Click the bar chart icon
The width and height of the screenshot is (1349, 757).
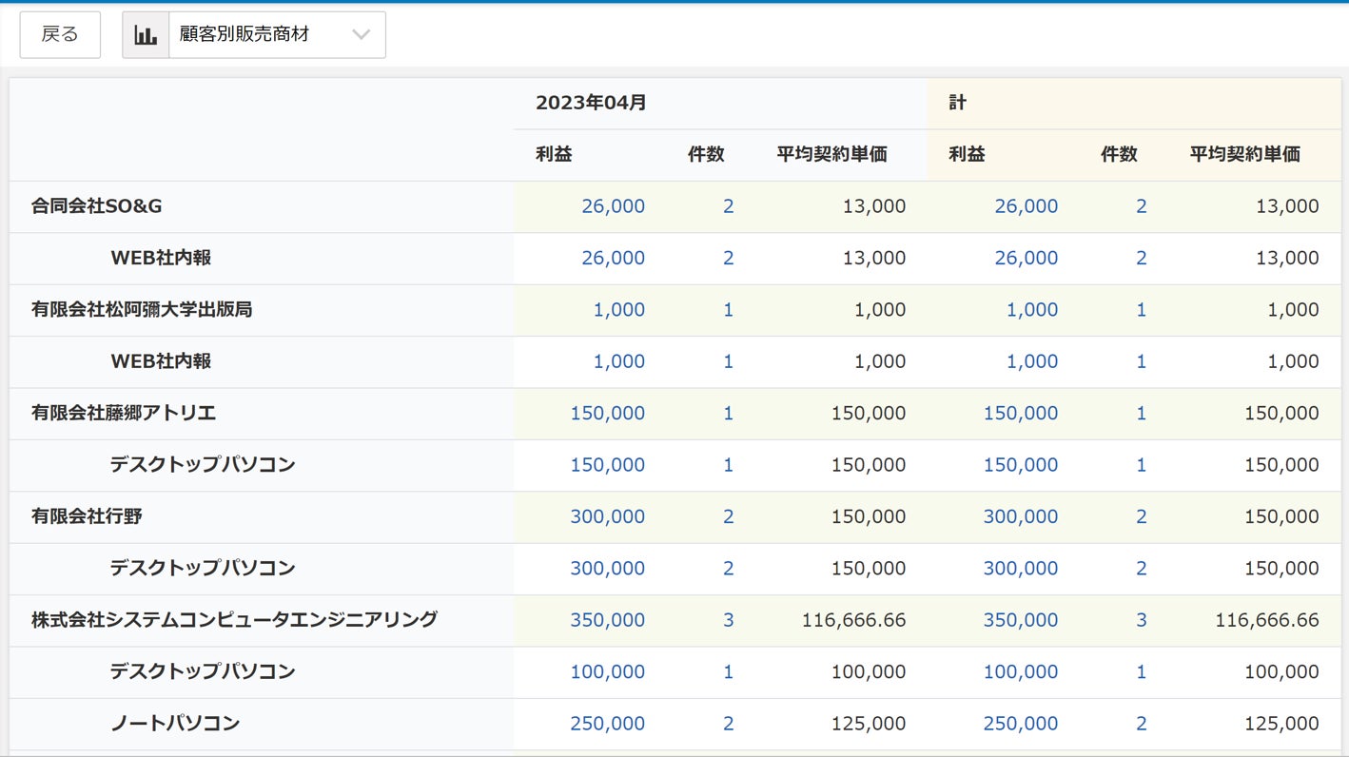(146, 35)
